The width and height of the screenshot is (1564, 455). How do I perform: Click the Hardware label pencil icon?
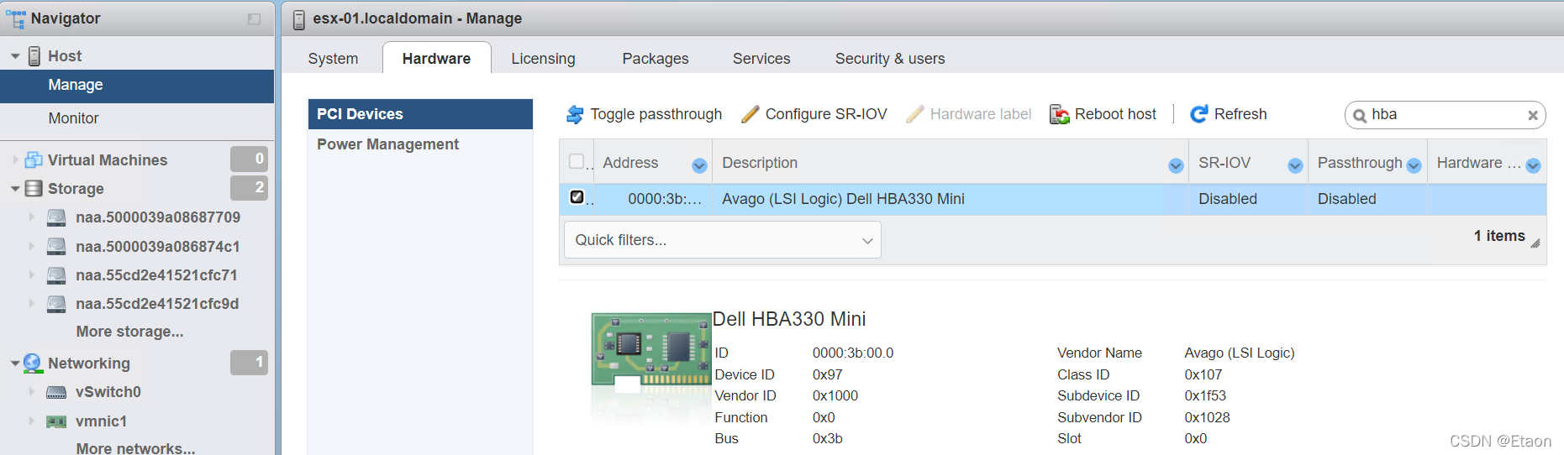tap(915, 114)
